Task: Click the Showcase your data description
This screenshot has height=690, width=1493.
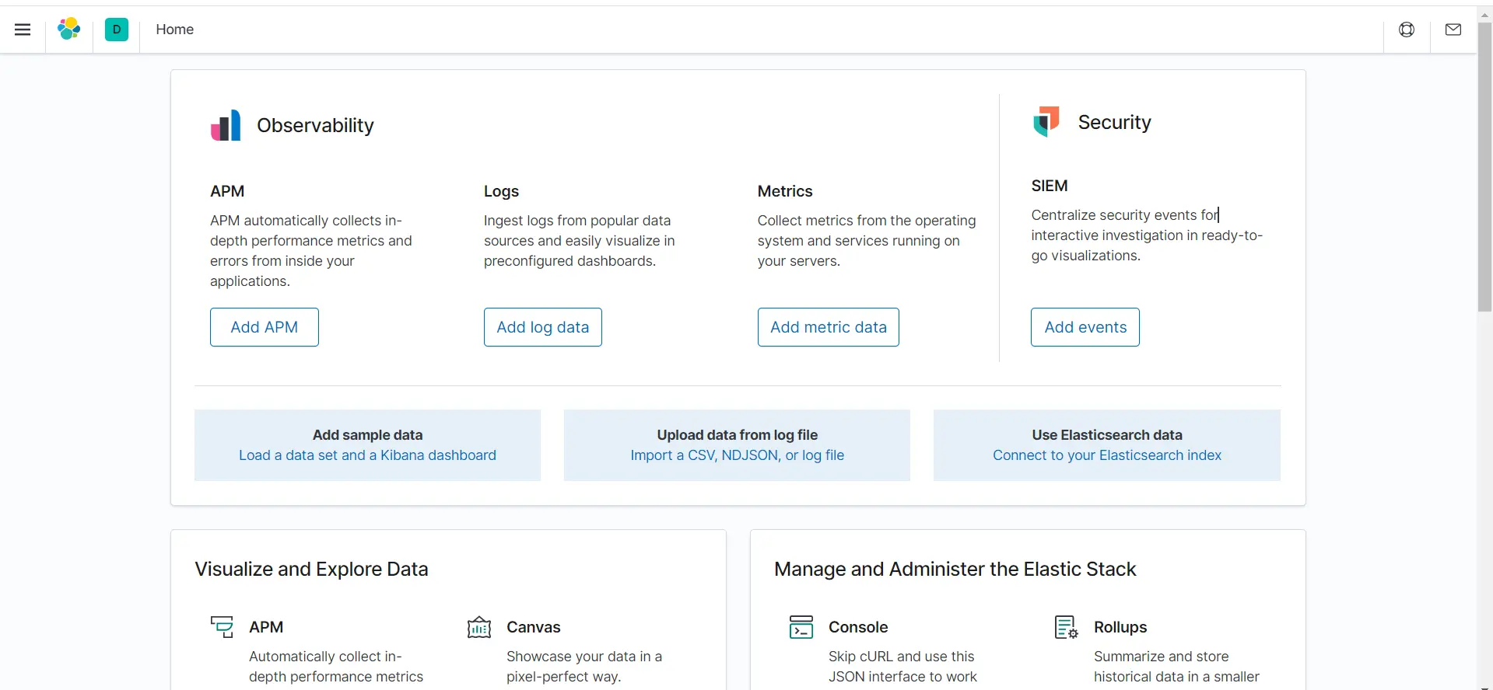Action: [584, 667]
